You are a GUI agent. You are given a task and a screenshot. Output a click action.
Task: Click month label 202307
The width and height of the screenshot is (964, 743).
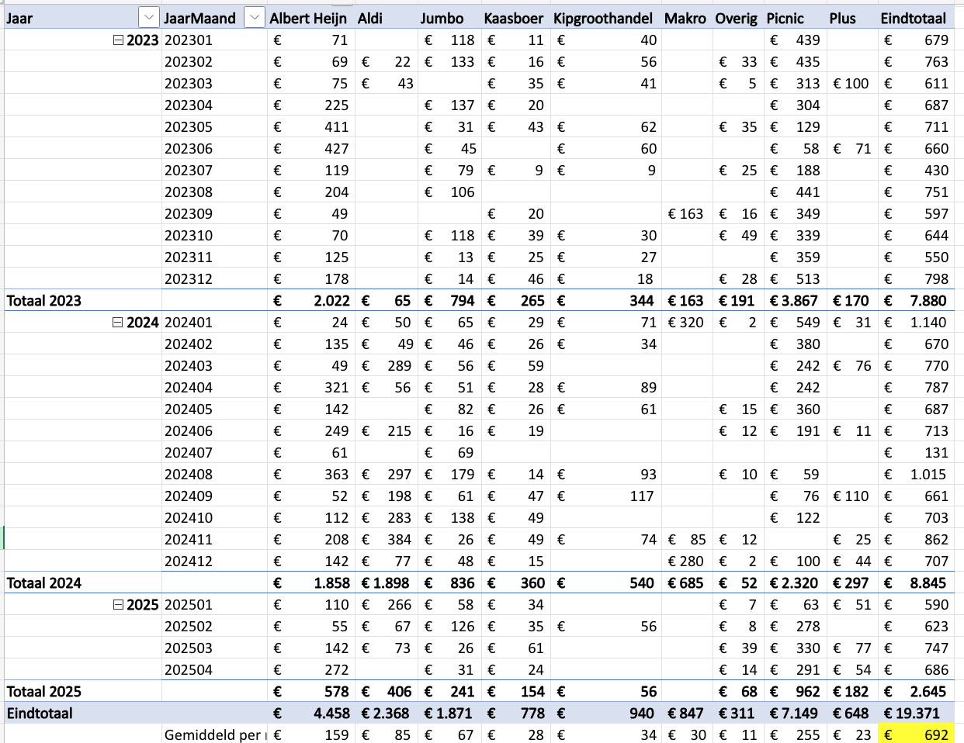(189, 171)
